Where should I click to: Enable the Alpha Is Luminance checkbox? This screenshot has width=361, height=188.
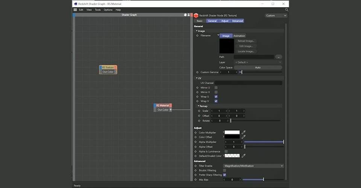point(226,152)
